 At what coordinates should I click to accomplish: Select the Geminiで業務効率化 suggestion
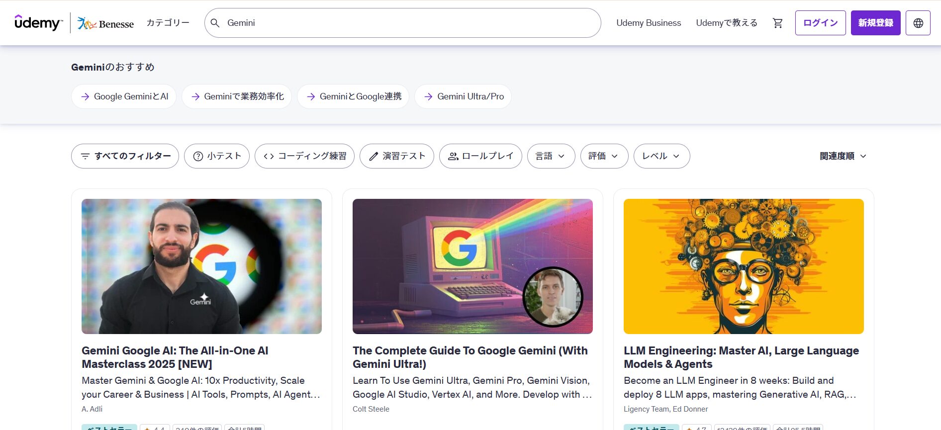tap(237, 96)
